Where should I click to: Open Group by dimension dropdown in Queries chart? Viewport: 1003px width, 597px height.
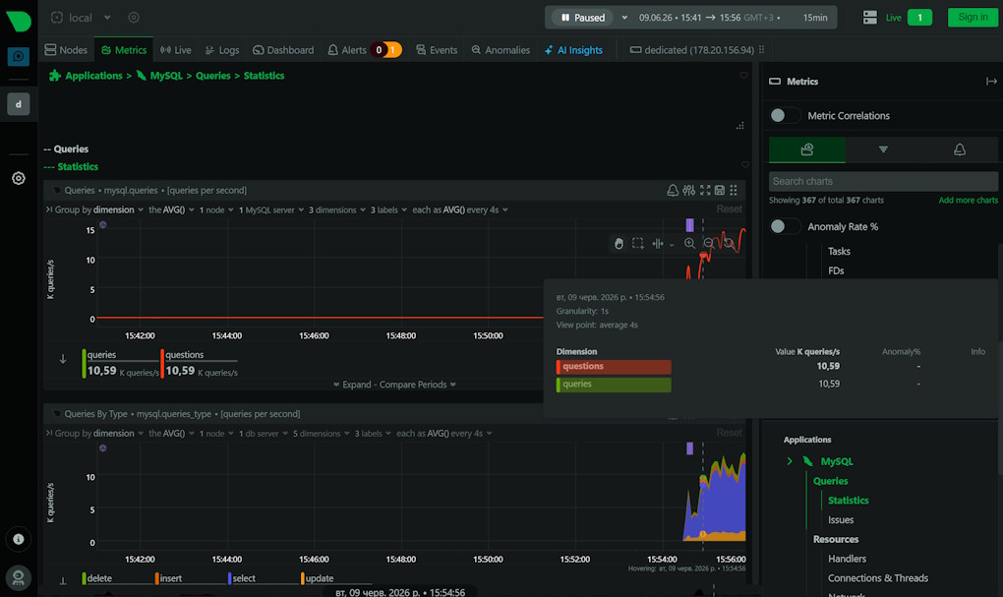point(99,209)
